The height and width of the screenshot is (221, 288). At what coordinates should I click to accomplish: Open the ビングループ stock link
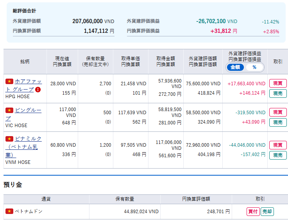(23, 114)
